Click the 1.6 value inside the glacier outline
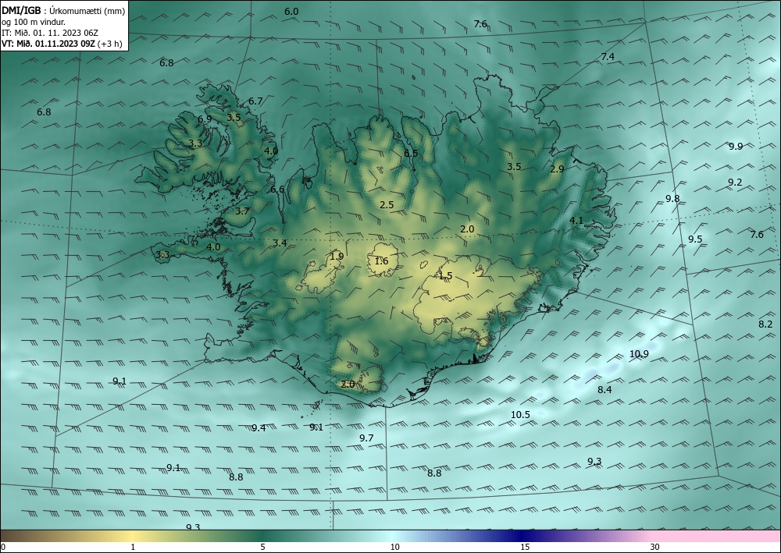 pyautogui.click(x=381, y=261)
